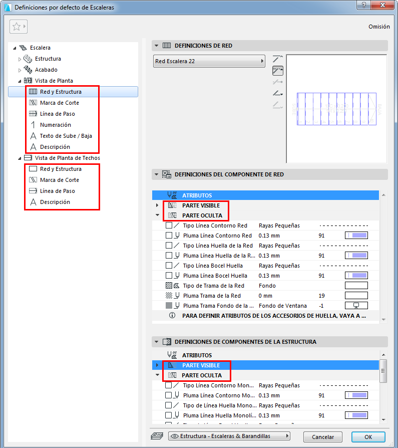Click the Estructura tree node icon
398x448 pixels.
coord(28,59)
